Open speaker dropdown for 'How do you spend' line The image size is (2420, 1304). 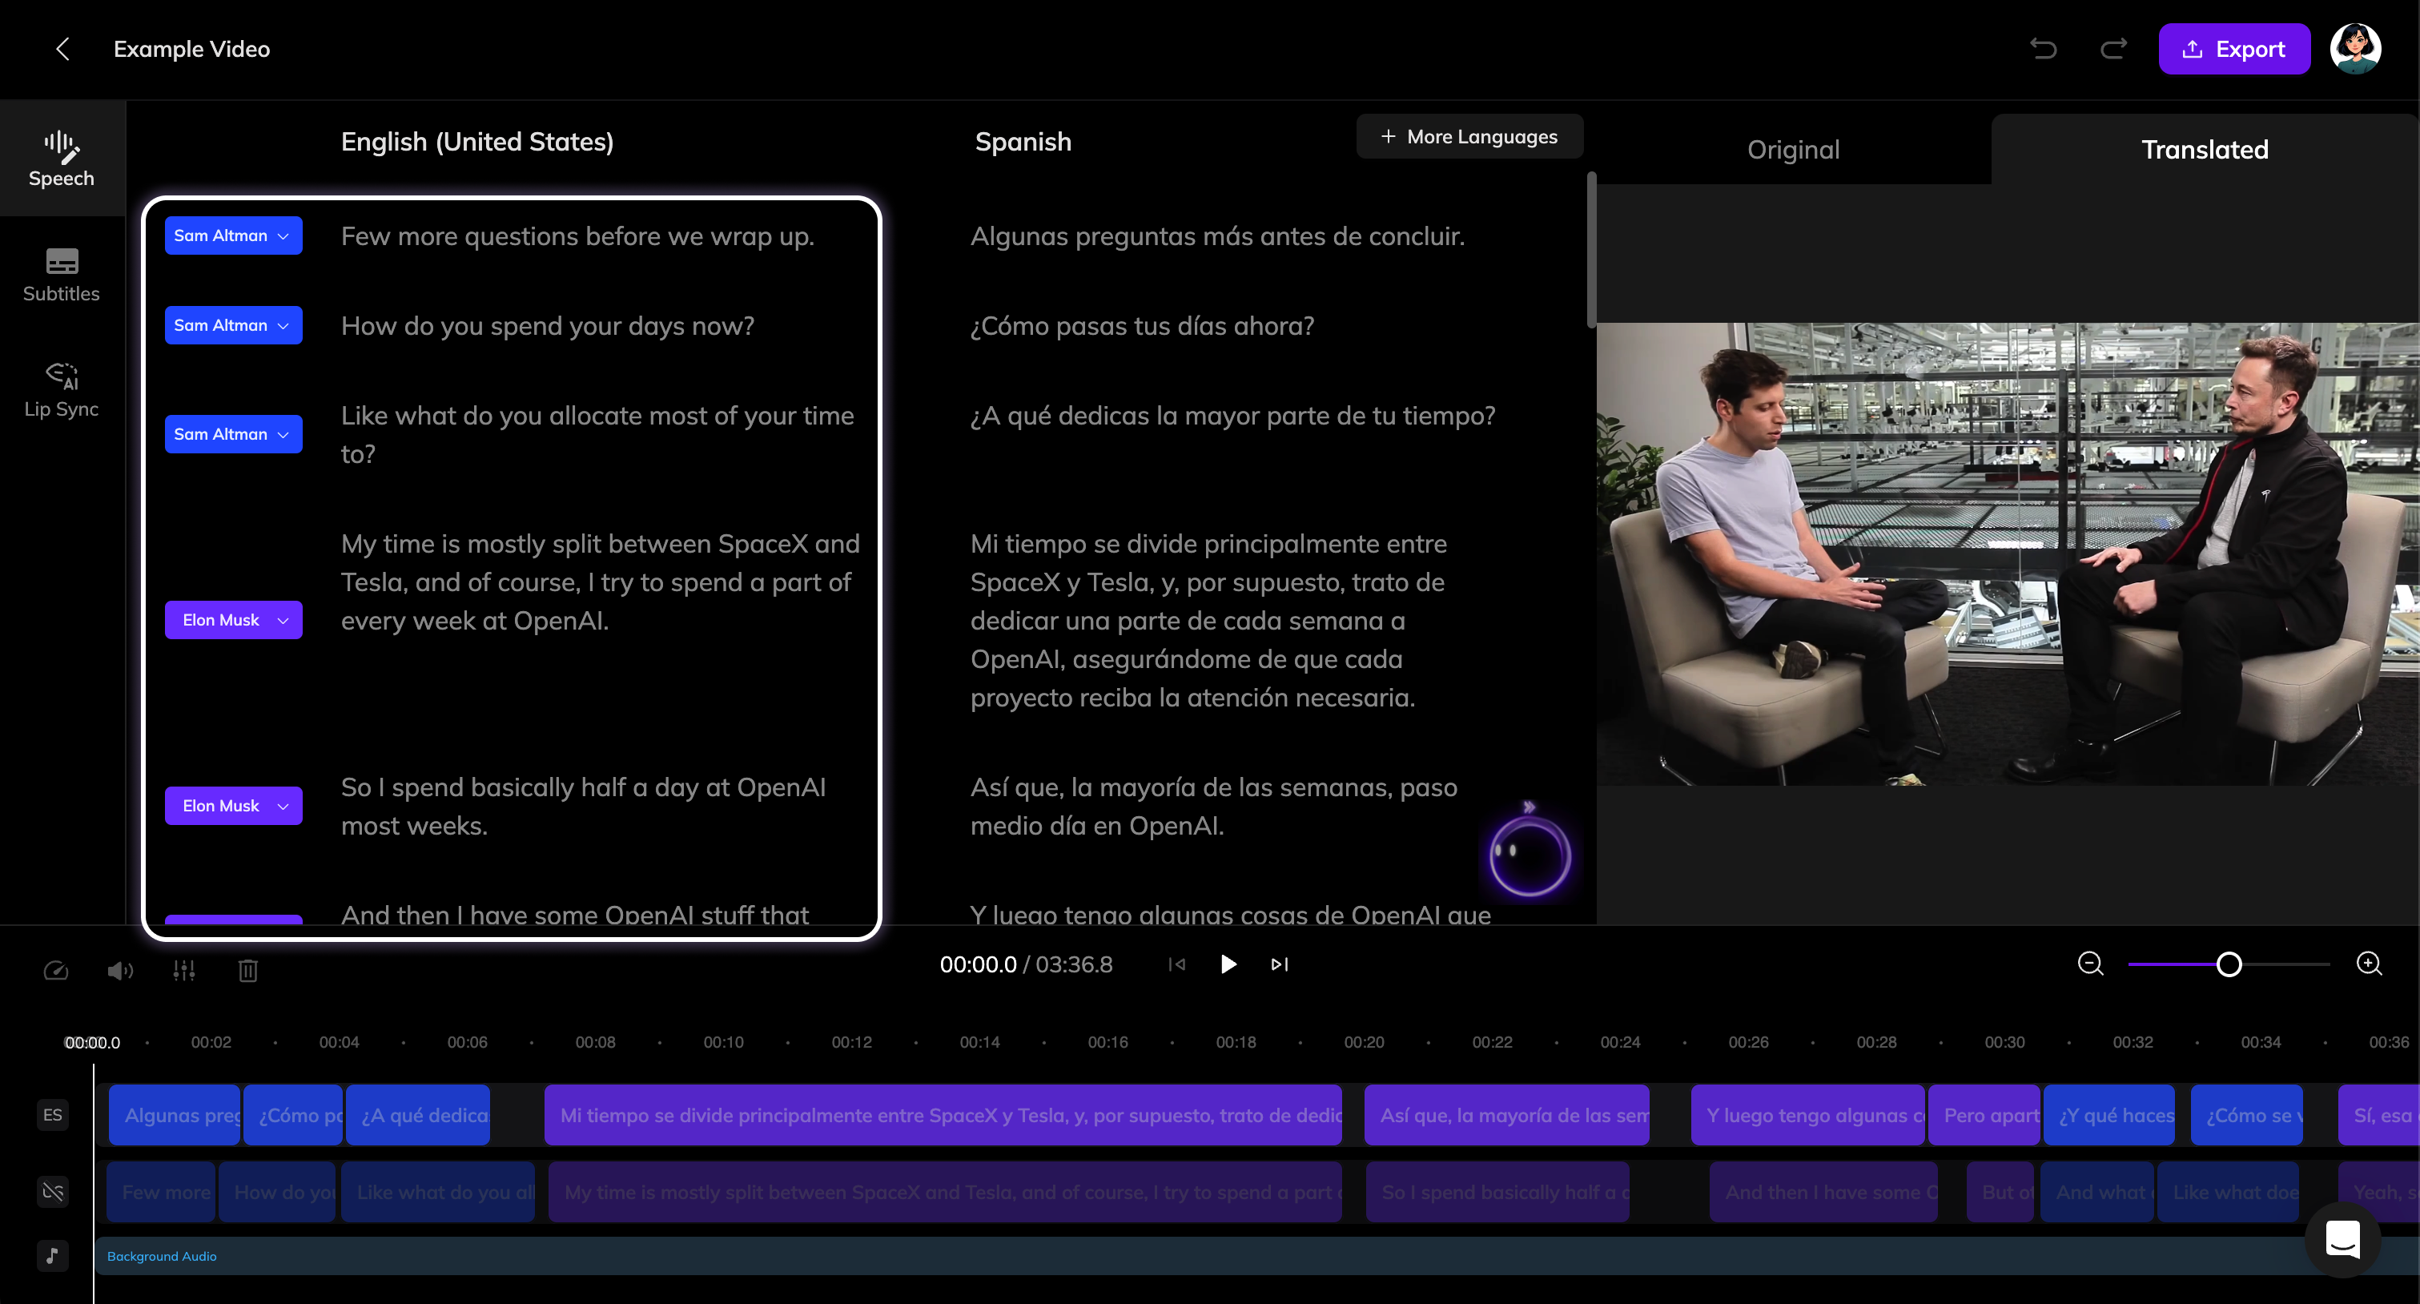pos(233,325)
